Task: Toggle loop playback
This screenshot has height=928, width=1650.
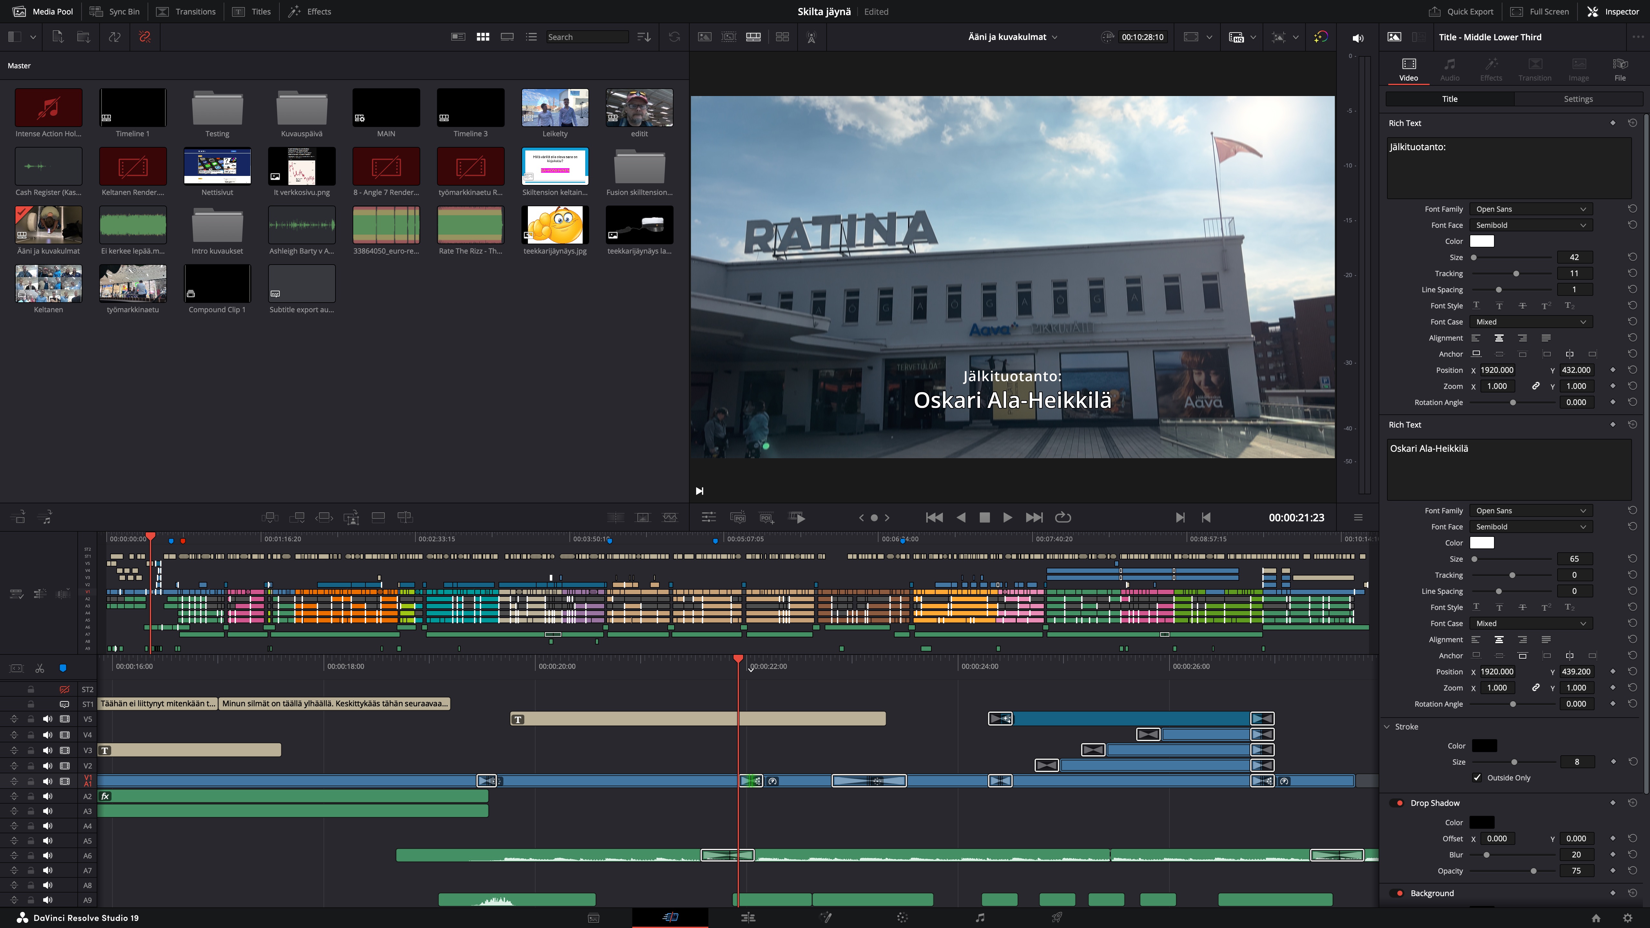Action: point(1063,517)
